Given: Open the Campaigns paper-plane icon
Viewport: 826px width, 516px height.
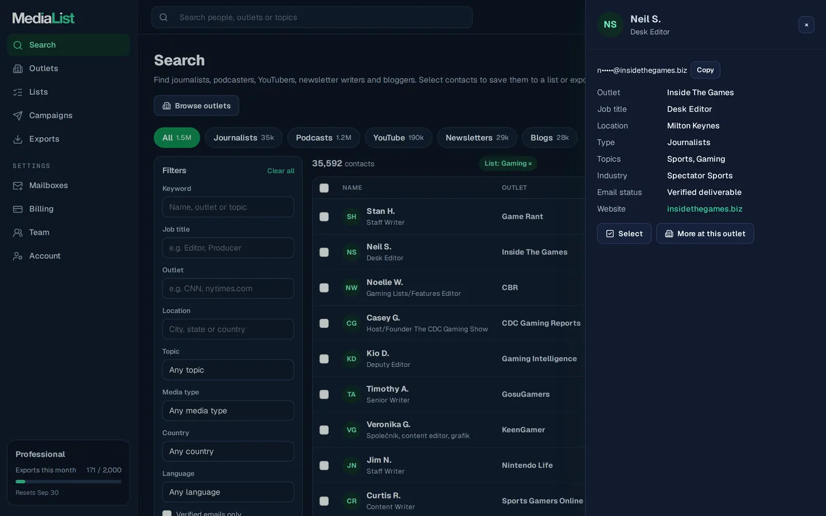Looking at the screenshot, I should coord(18,115).
